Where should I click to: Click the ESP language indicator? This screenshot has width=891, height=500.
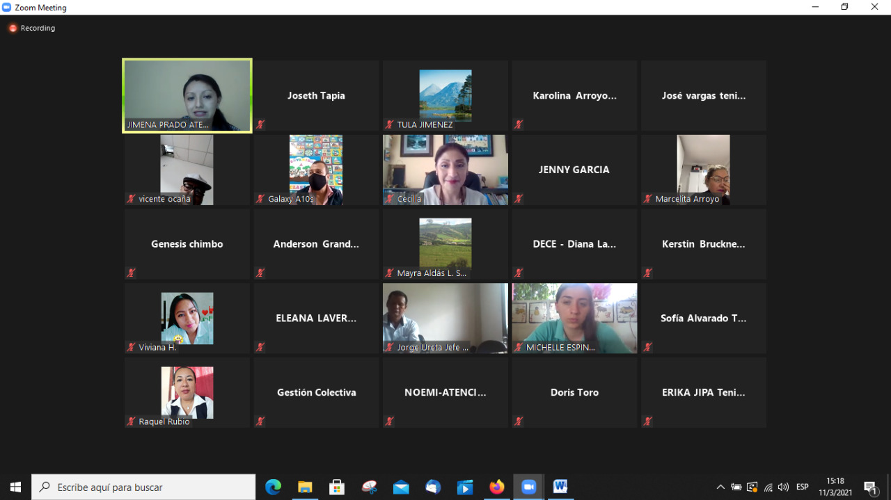(803, 487)
